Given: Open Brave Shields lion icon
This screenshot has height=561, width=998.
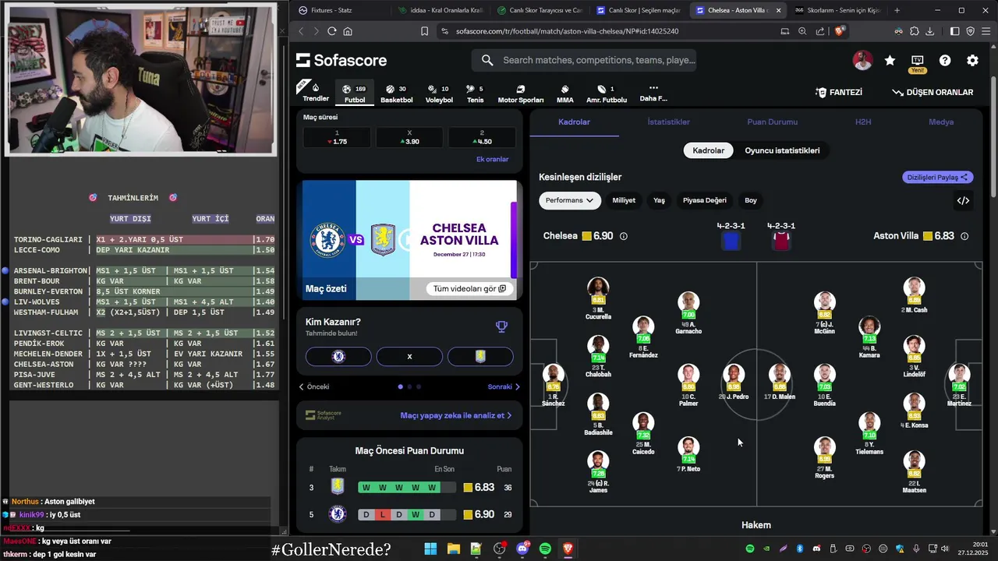Looking at the screenshot, I should 839,31.
